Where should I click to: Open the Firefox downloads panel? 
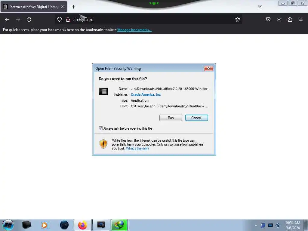point(279,19)
